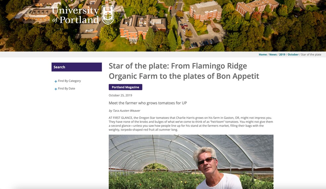The height and width of the screenshot is (189, 326).
Task: Navigate to the October breadcrumb link
Action: point(293,54)
